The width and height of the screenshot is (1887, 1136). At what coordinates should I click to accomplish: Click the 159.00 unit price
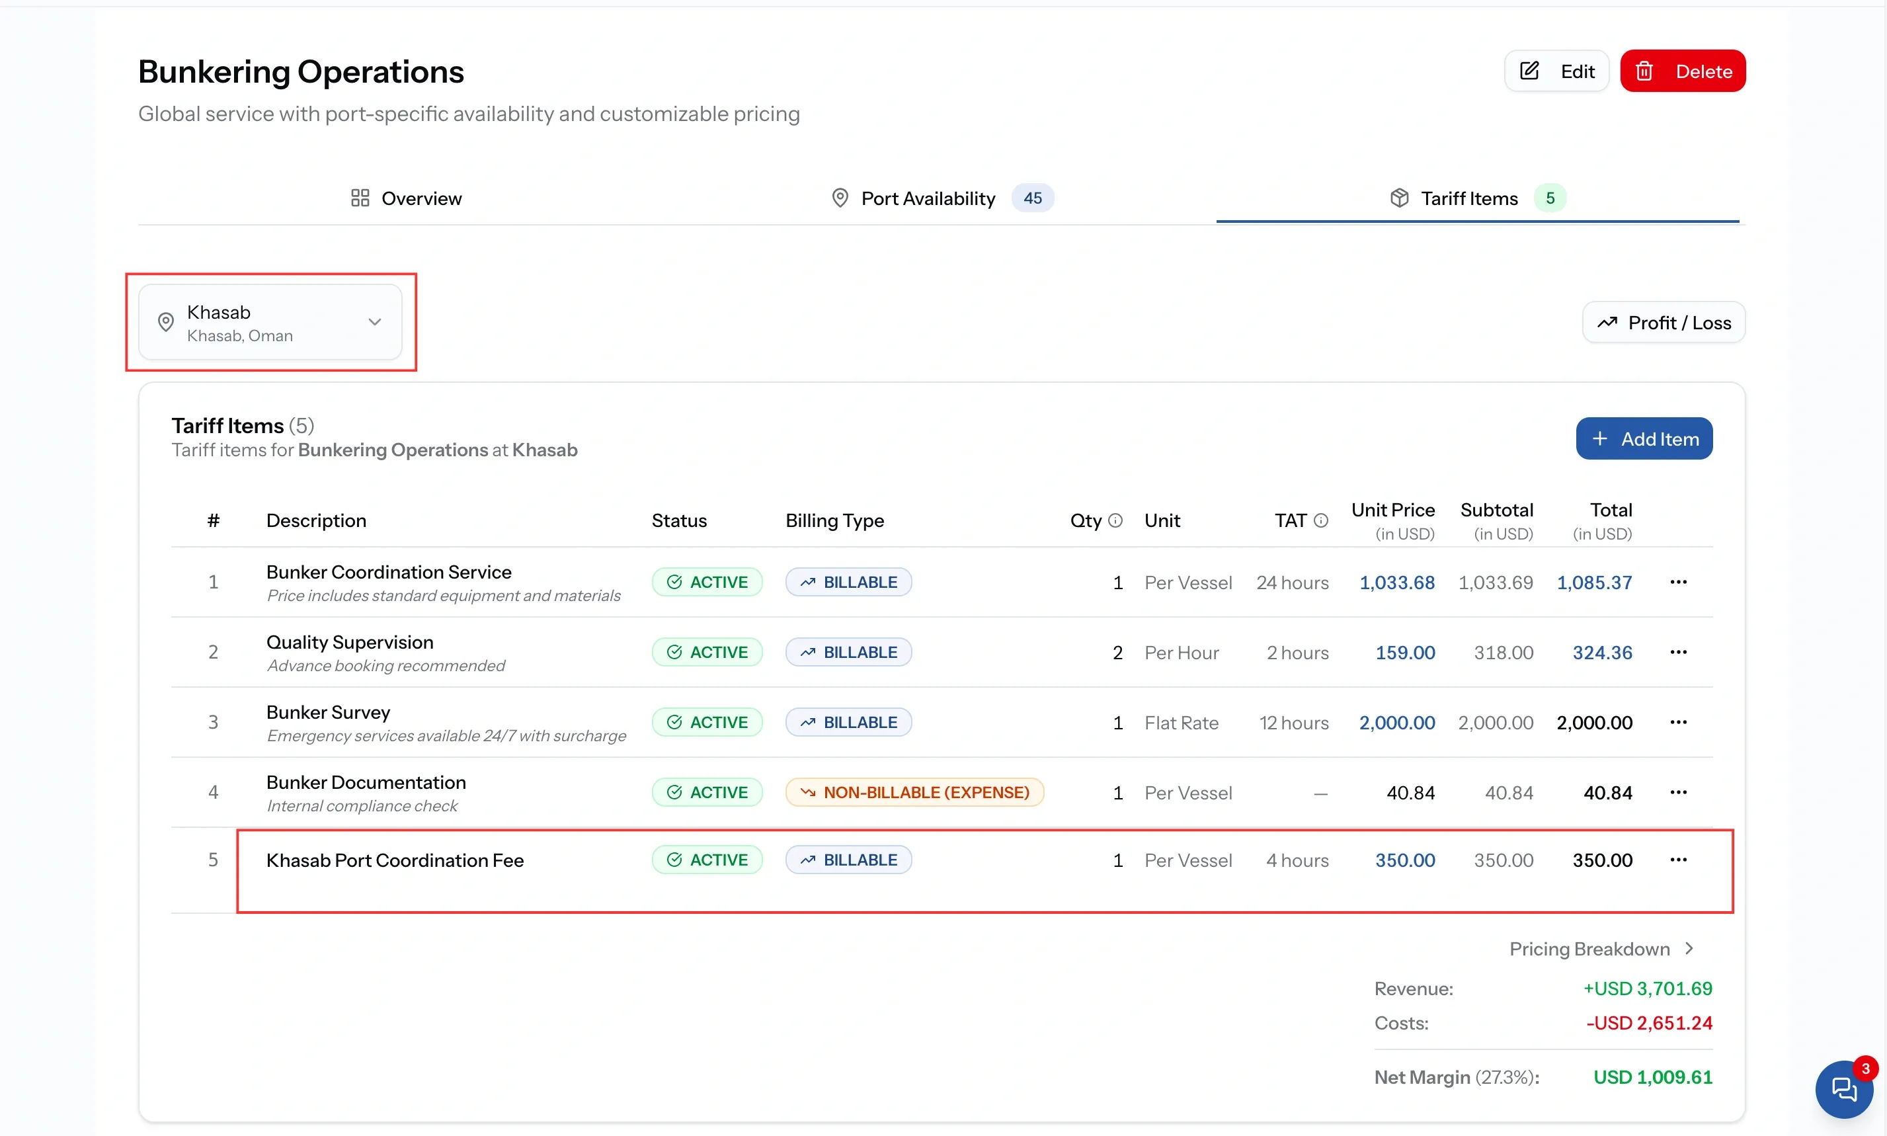click(x=1405, y=652)
